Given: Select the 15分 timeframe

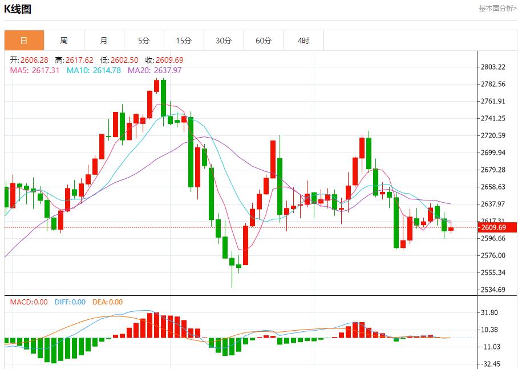Looking at the screenshot, I should click(x=184, y=40).
